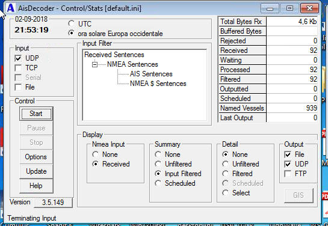328x226 pixels.
Task: Click the Terminating Input status text
Action: pyautogui.click(x=32, y=218)
